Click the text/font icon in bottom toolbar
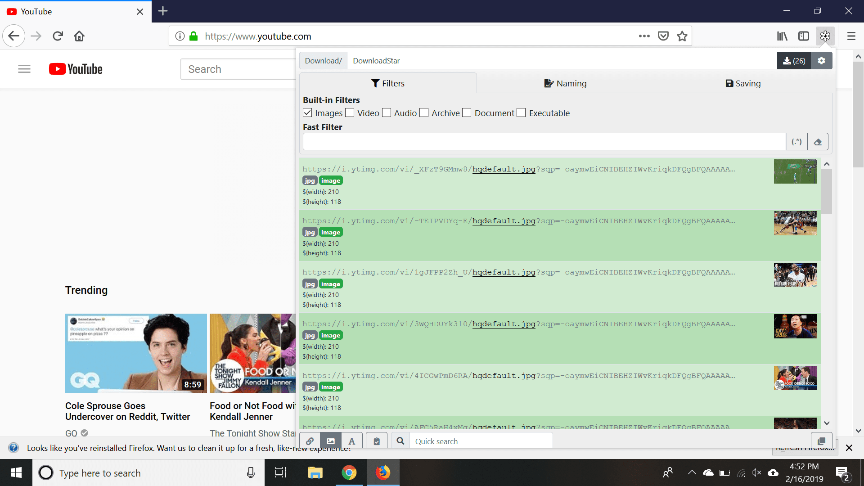This screenshot has width=864, height=486. (x=352, y=440)
